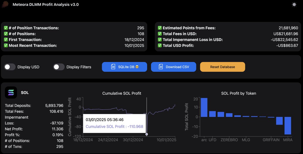Toggle light mode with the sun icon
This screenshot has width=303, height=154.
[x=294, y=4]
